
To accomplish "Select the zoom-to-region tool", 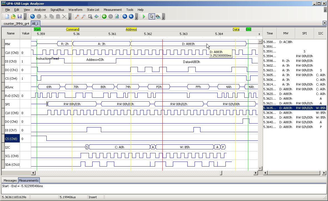I will point(90,16).
